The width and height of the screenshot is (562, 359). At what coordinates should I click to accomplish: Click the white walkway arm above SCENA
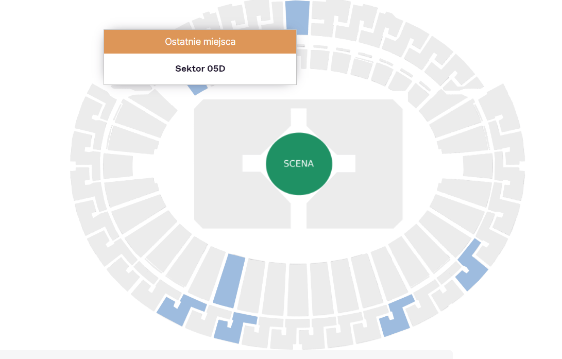[x=298, y=120]
